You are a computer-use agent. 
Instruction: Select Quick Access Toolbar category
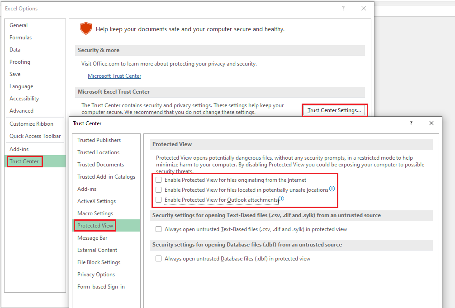tap(35, 136)
